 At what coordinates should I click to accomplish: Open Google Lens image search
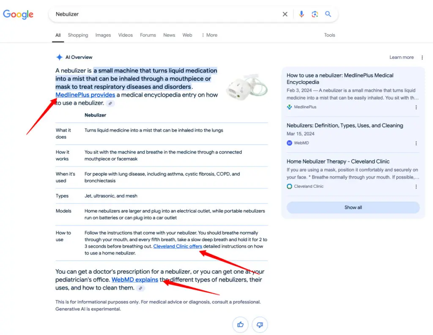315,14
